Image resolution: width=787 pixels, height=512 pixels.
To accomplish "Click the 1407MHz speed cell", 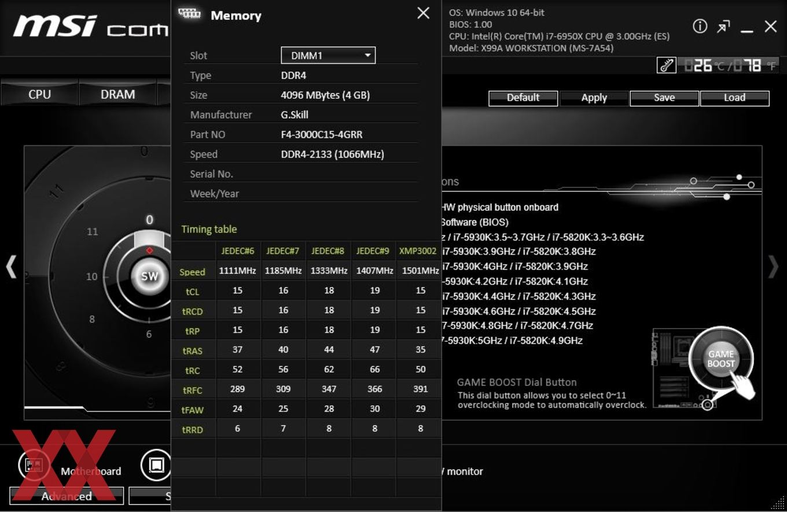I will pos(373,271).
